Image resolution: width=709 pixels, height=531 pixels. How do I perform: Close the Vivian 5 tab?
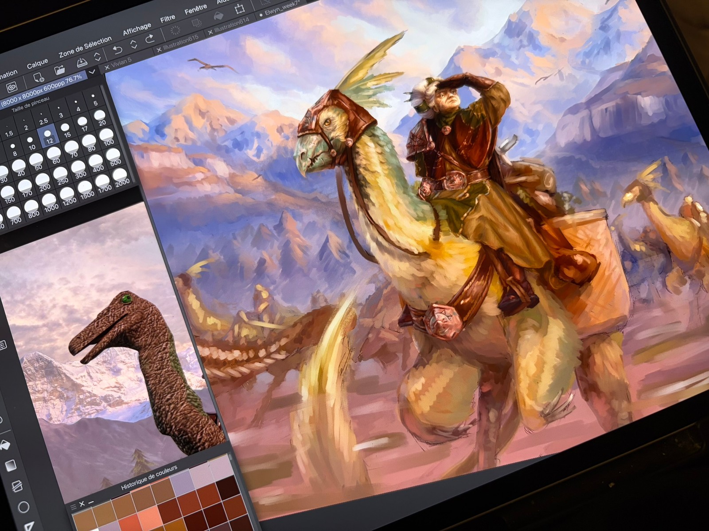[107, 68]
